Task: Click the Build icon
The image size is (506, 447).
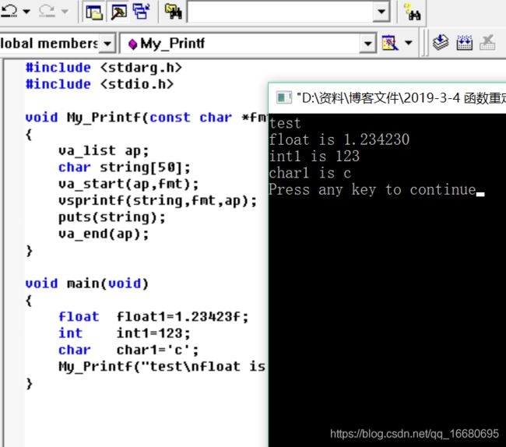Action: (x=465, y=43)
